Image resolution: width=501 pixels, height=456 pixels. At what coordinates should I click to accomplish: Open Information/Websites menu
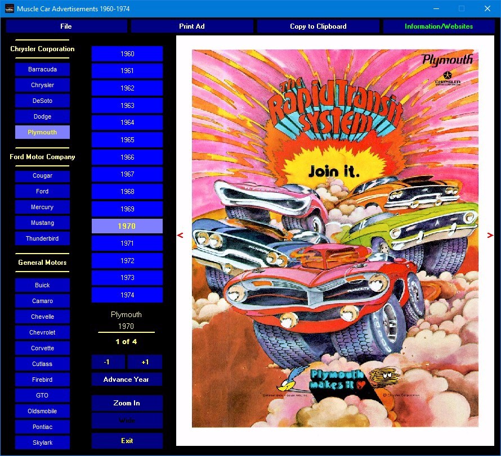pos(439,26)
